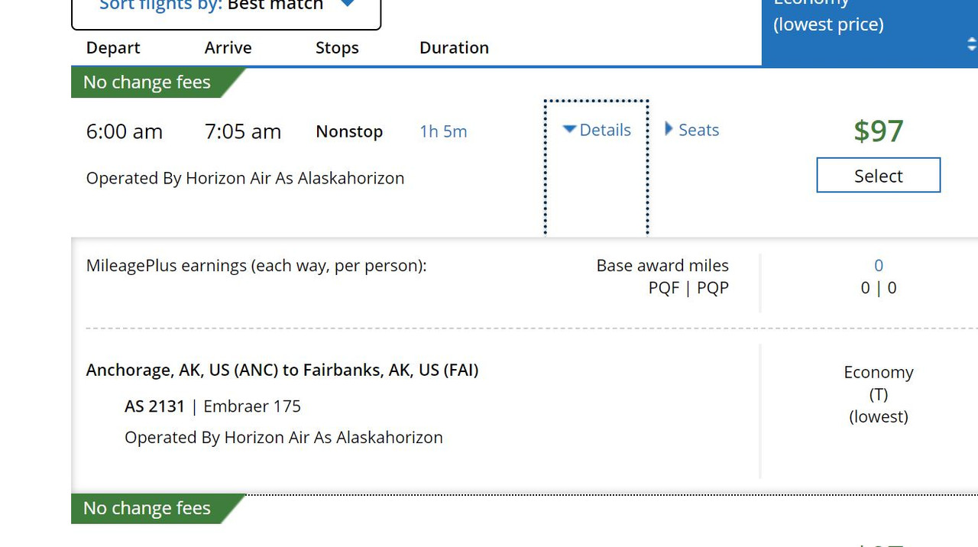Click the Stops column header
The image size is (978, 547).
click(337, 47)
